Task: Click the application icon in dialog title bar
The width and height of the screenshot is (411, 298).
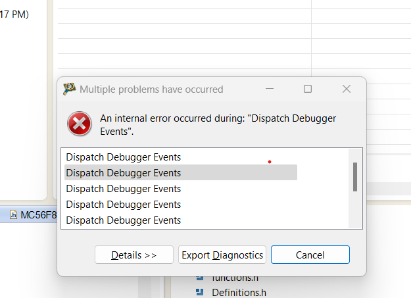Action: [70, 89]
